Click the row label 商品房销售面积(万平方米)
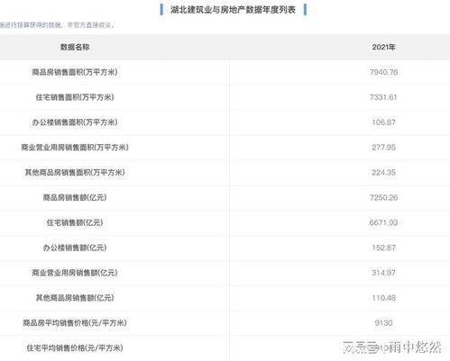The width and height of the screenshot is (450, 361). (x=75, y=72)
